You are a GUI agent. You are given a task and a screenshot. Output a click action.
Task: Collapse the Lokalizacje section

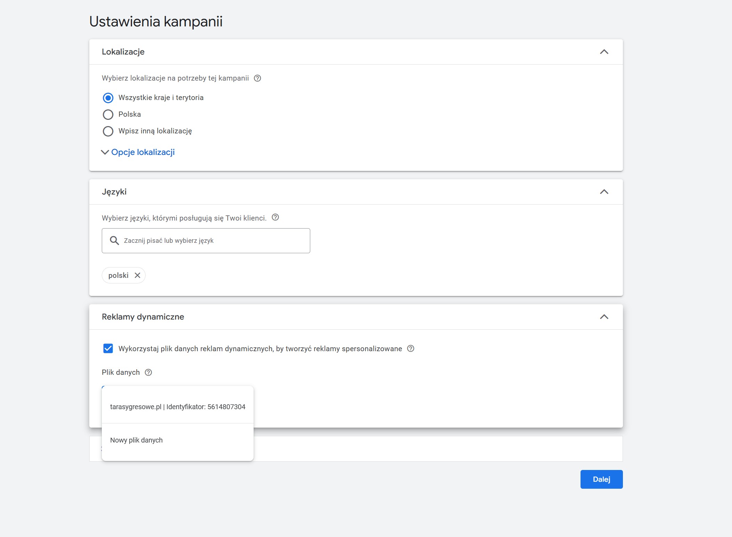tap(604, 52)
